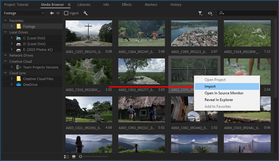Viewport: 279px width, 161px height.
Task: Expand the OneDrive chevron
Action: click(12, 85)
